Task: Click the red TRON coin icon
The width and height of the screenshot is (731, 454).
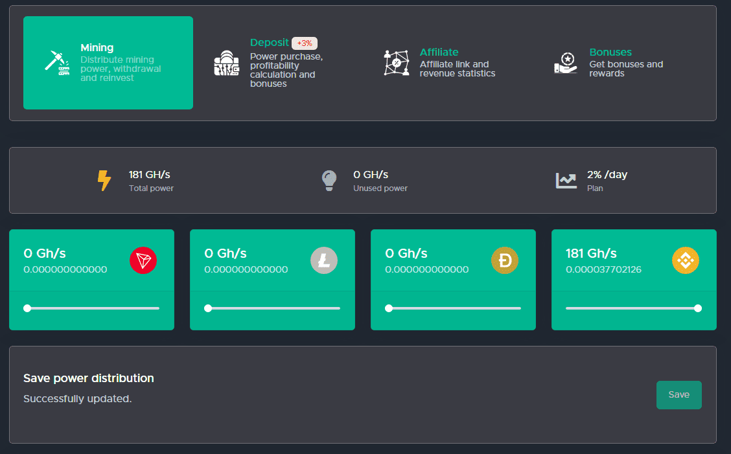Action: pyautogui.click(x=143, y=260)
